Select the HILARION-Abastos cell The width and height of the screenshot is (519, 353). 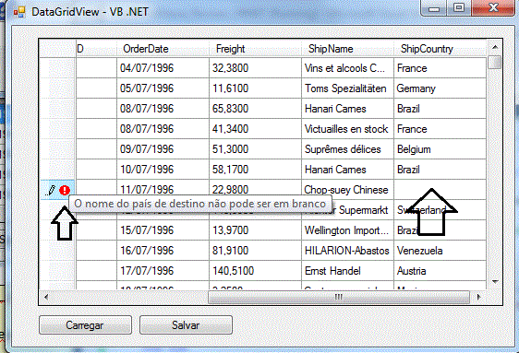click(347, 251)
